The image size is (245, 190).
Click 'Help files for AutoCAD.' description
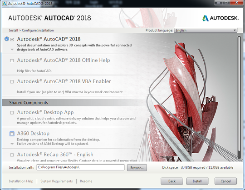pyautogui.click(x=34, y=71)
